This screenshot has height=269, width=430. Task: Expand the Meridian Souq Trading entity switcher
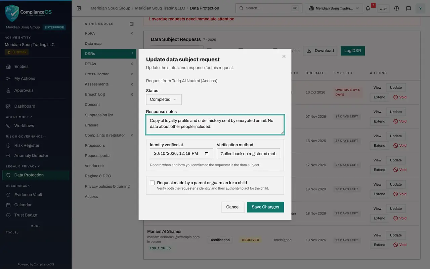coord(334,8)
